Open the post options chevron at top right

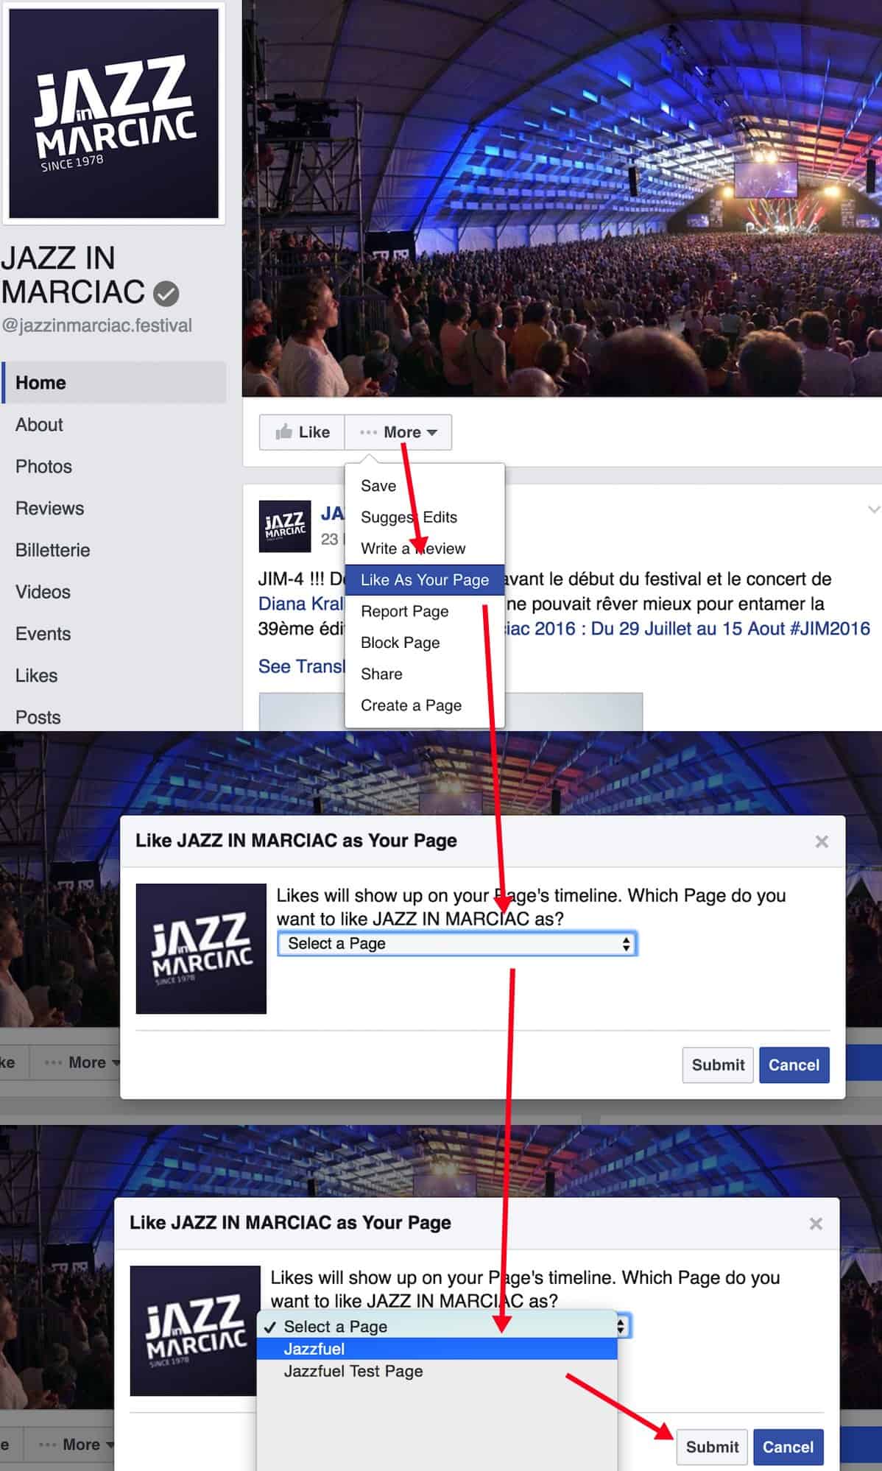(873, 509)
